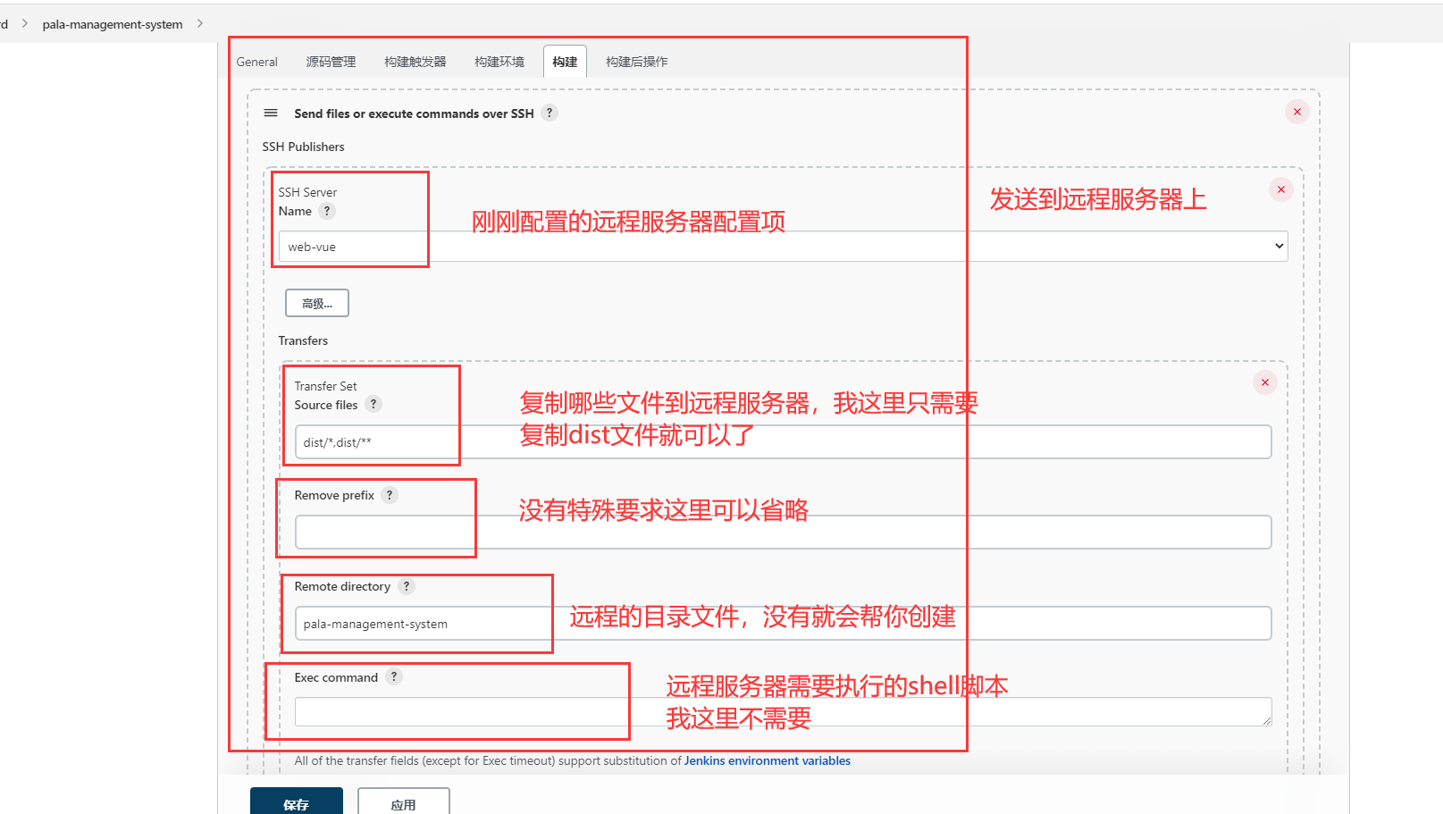Open the Jenkins environment variables link

[x=768, y=761]
